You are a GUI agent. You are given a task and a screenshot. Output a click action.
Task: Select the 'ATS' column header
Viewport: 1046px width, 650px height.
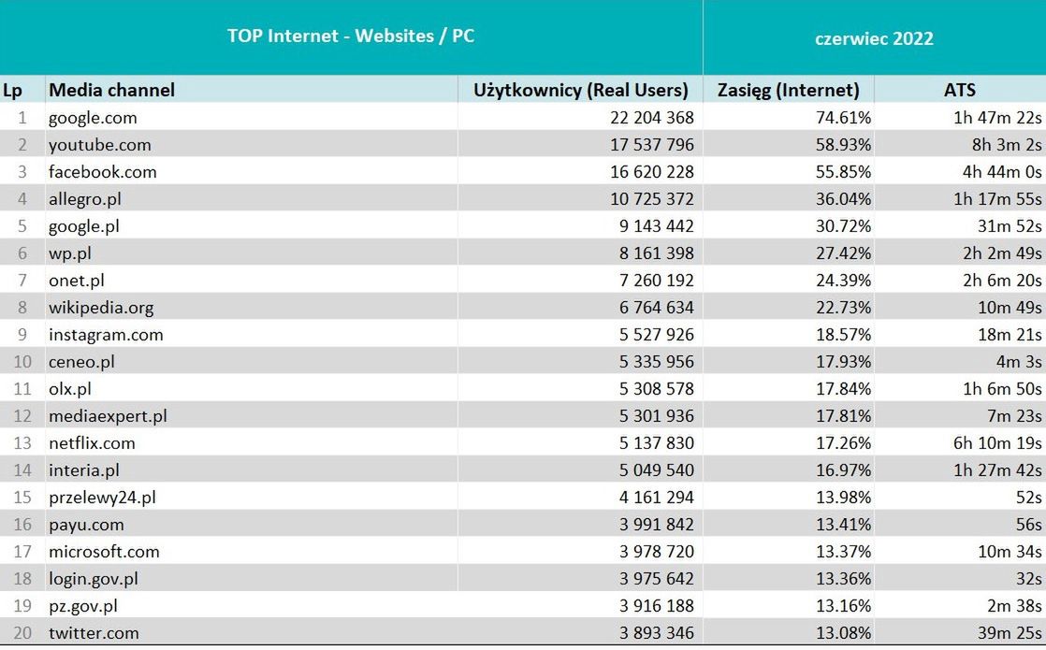pos(960,90)
